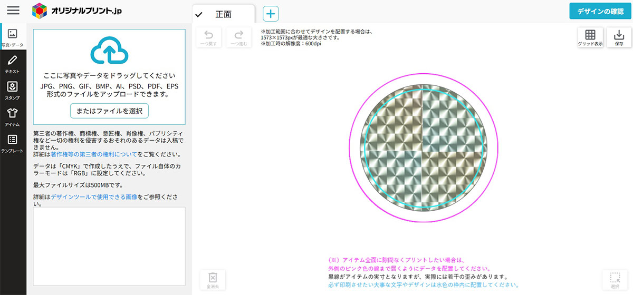The image size is (633, 295).
Task: Redo with 一つ進む button
Action: tap(239, 38)
